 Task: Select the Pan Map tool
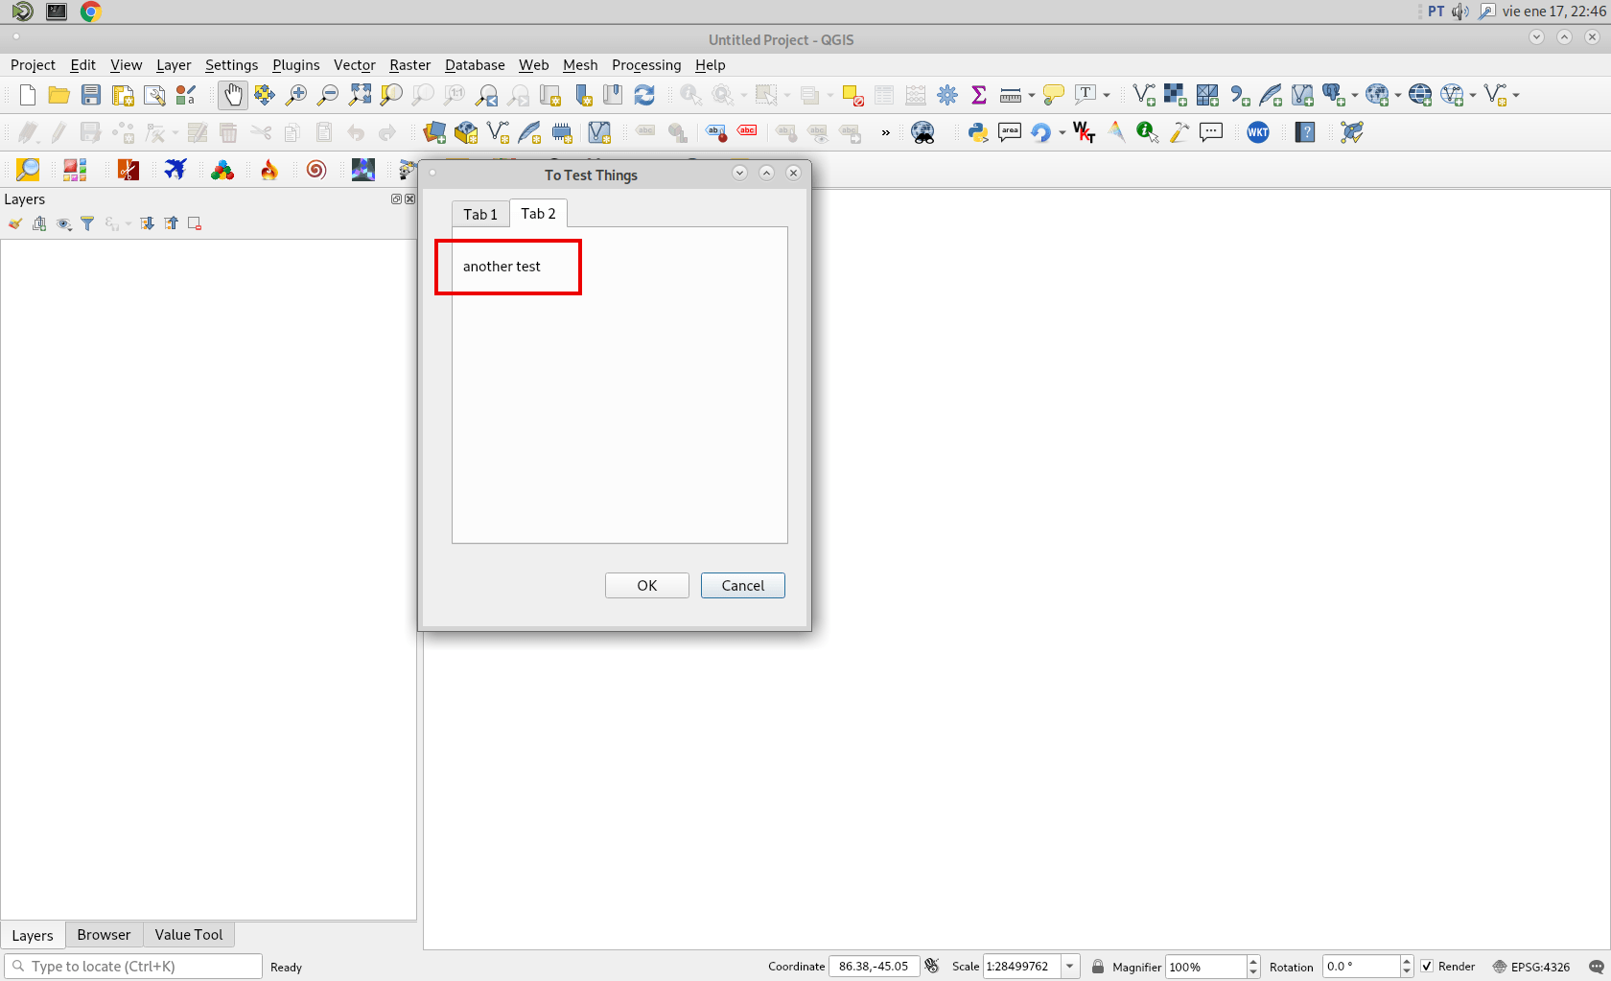[232, 95]
